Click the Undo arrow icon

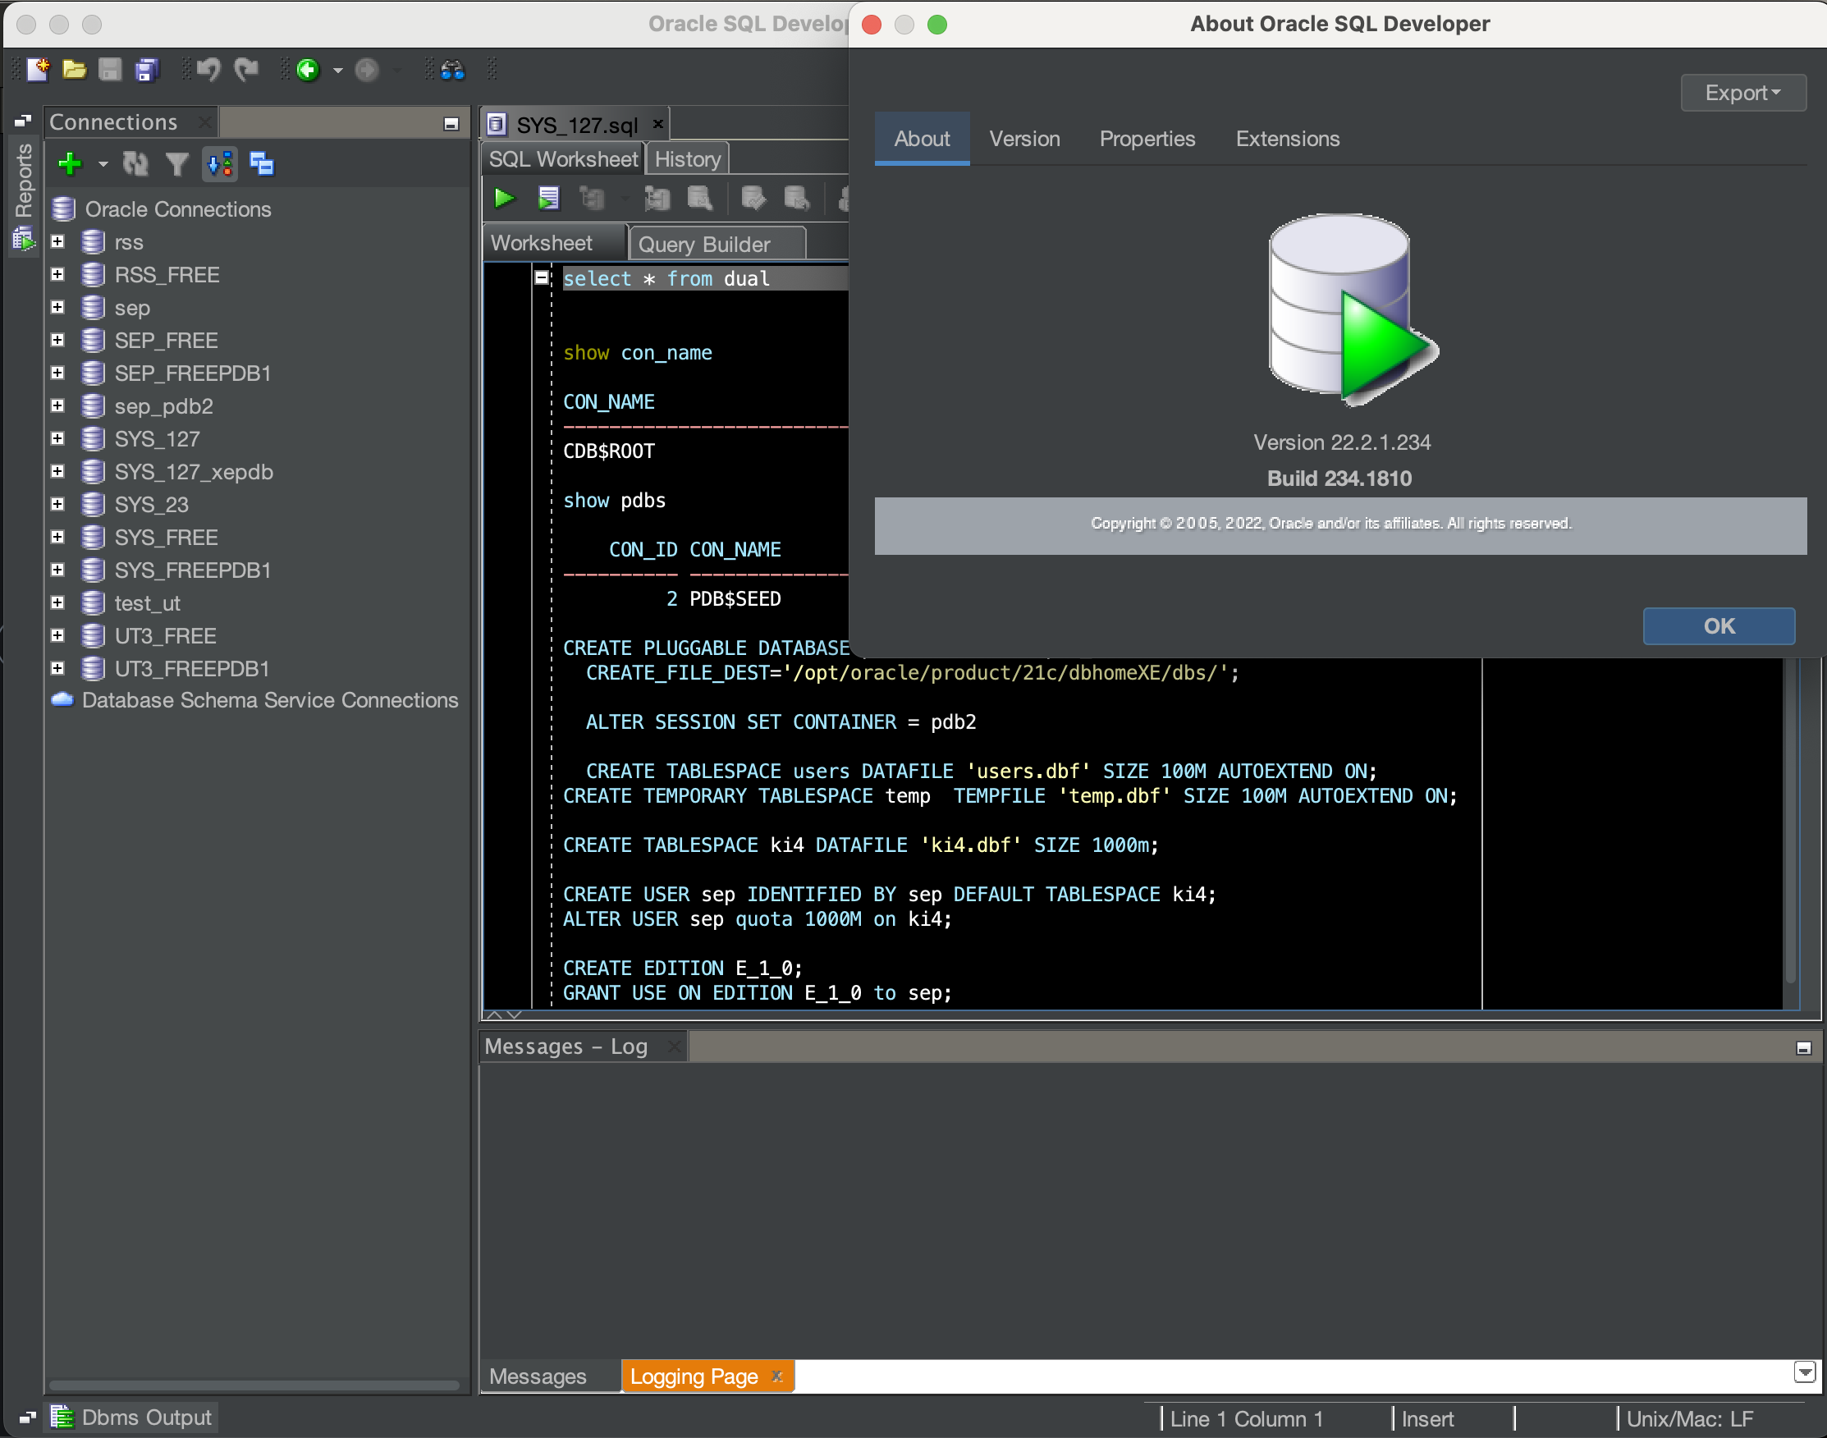208,70
